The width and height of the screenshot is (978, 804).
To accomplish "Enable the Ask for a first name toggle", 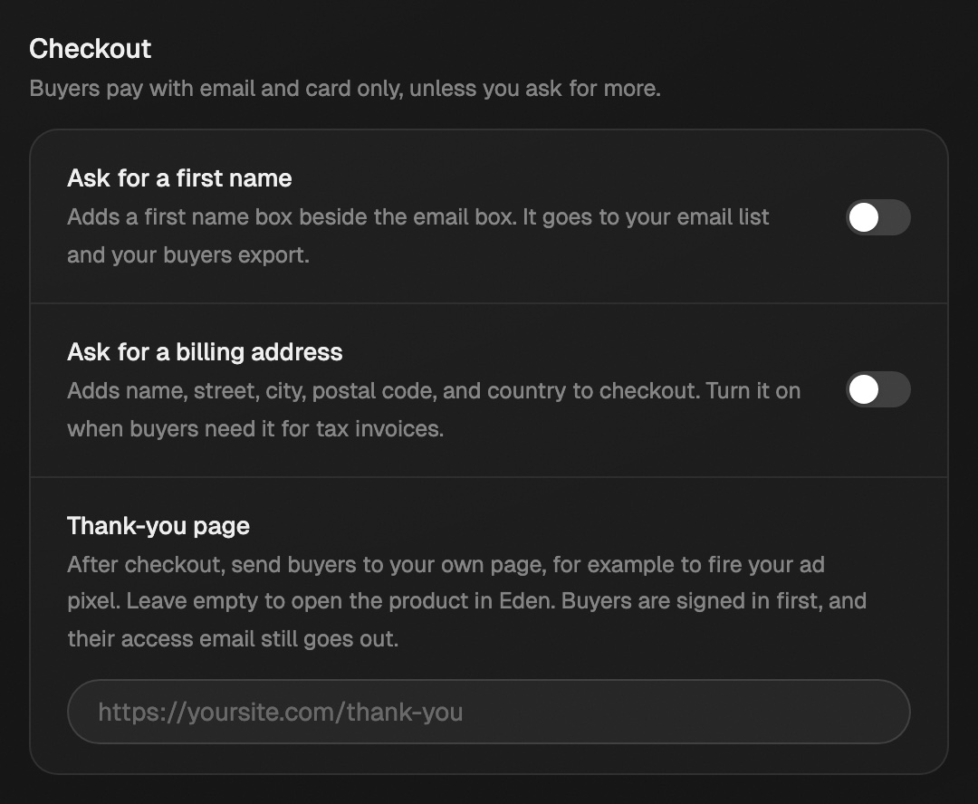I will [x=878, y=217].
